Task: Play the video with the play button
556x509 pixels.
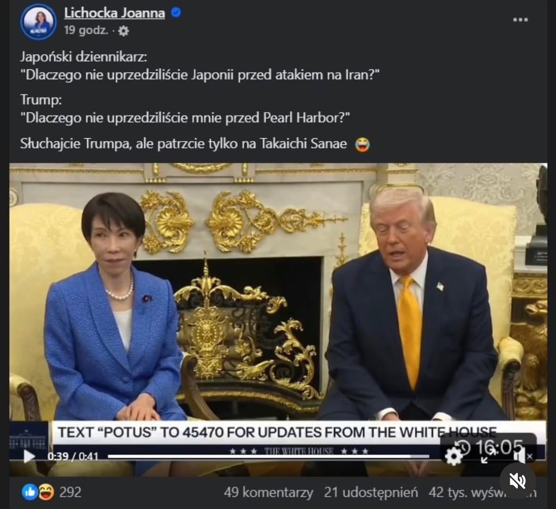Action: point(29,456)
